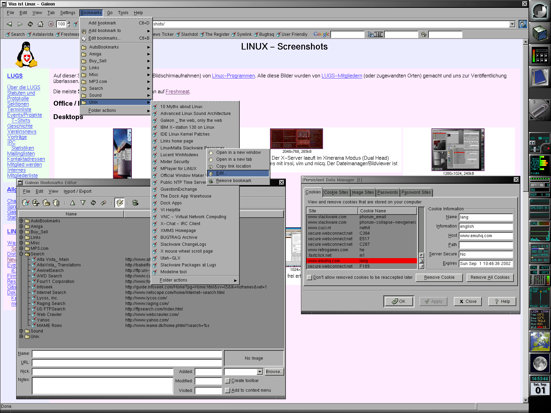Image resolution: width=551 pixels, height=413 pixels.
Task: Toggle the edit pencil icon in Bookmarks Editor
Action: coord(120,203)
